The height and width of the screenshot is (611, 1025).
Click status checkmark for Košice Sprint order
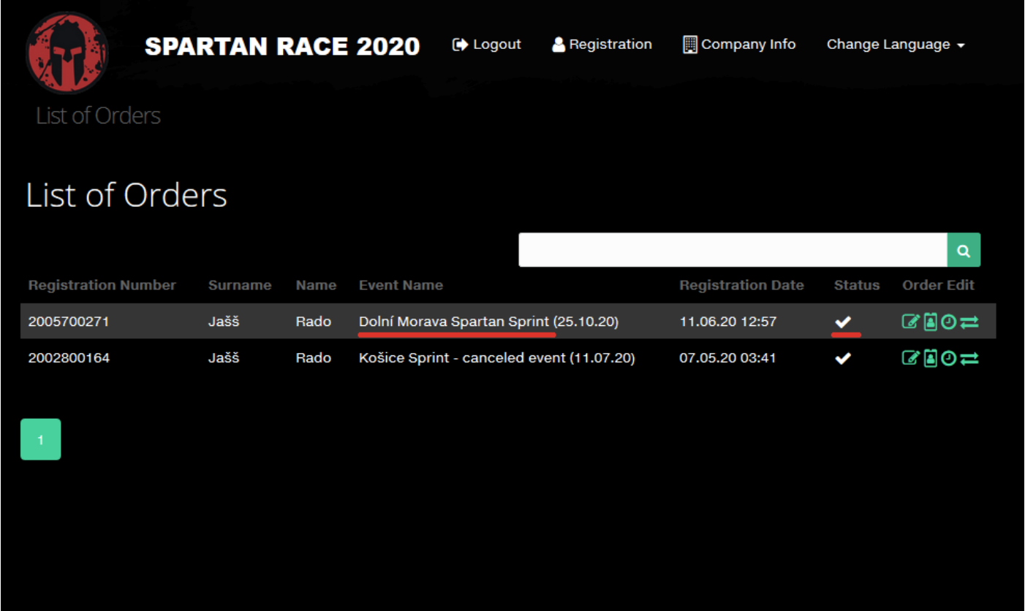[844, 358]
